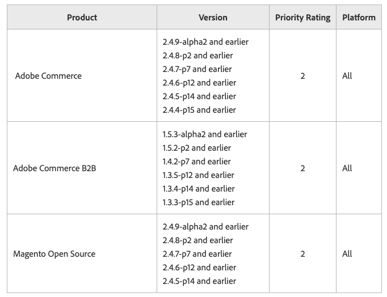Click the Magento Open Source product name

(x=54, y=254)
